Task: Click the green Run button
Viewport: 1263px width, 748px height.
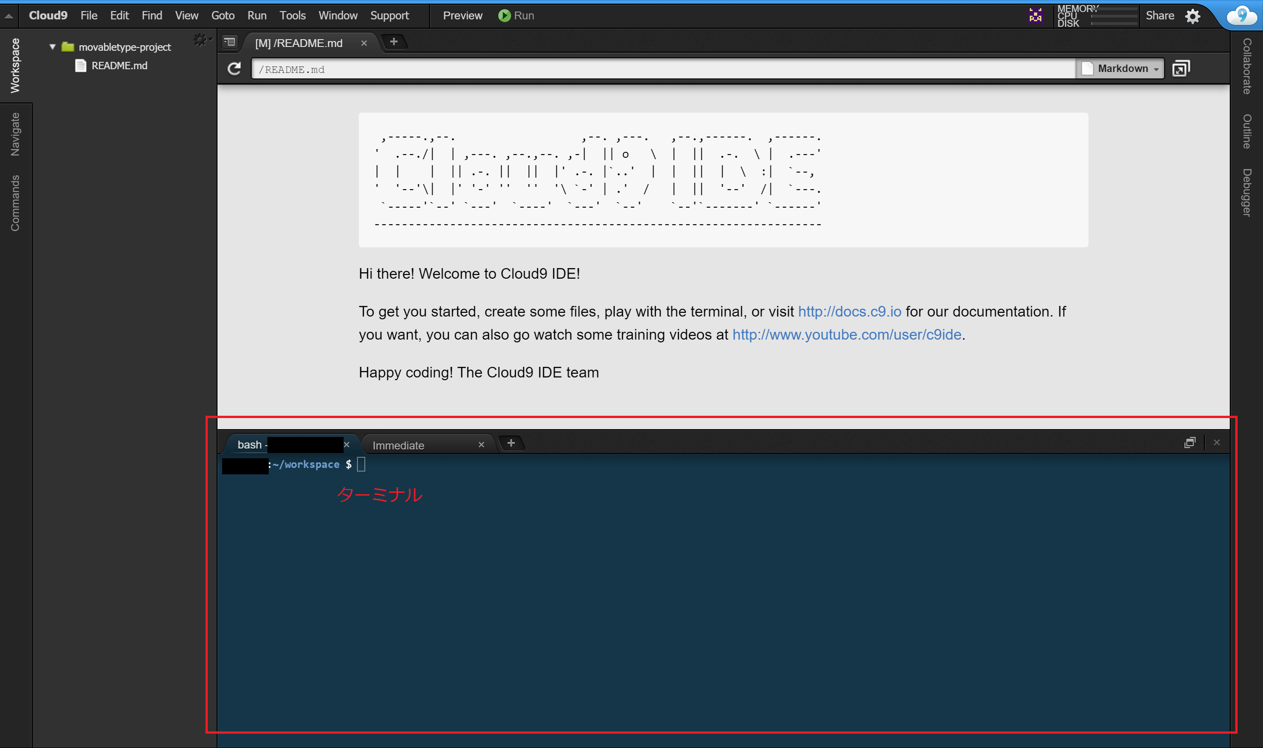Action: 516,16
